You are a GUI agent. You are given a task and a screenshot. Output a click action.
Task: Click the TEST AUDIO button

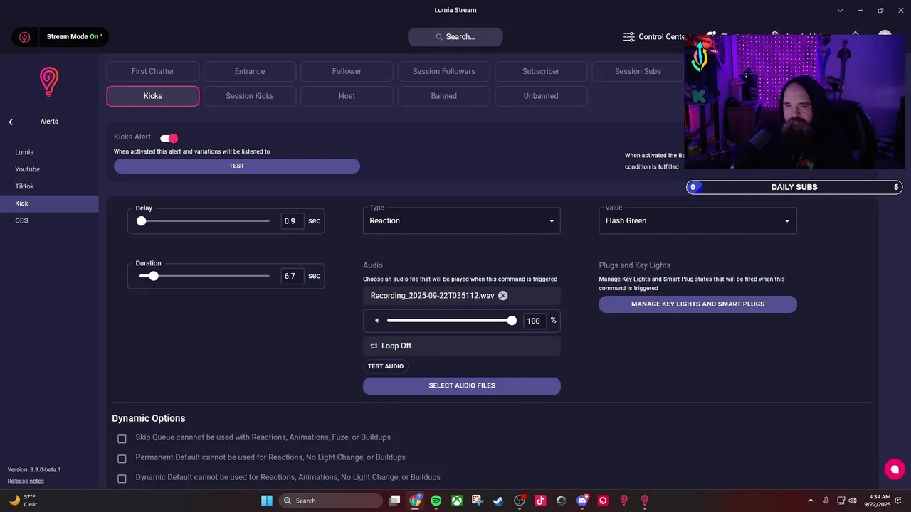(386, 366)
